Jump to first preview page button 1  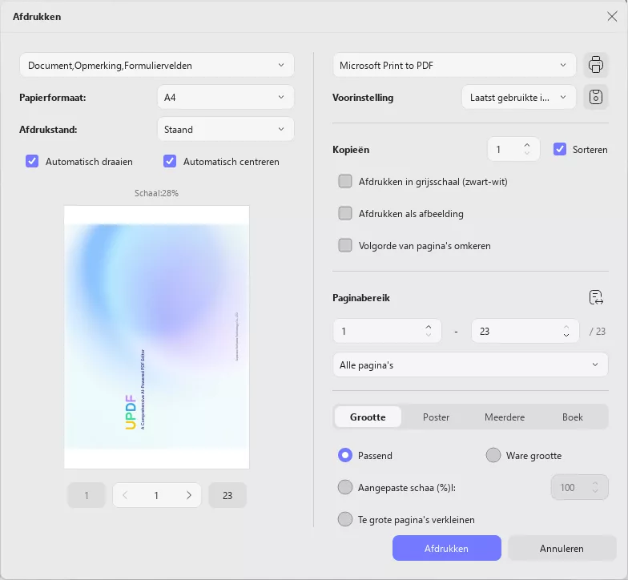87,495
